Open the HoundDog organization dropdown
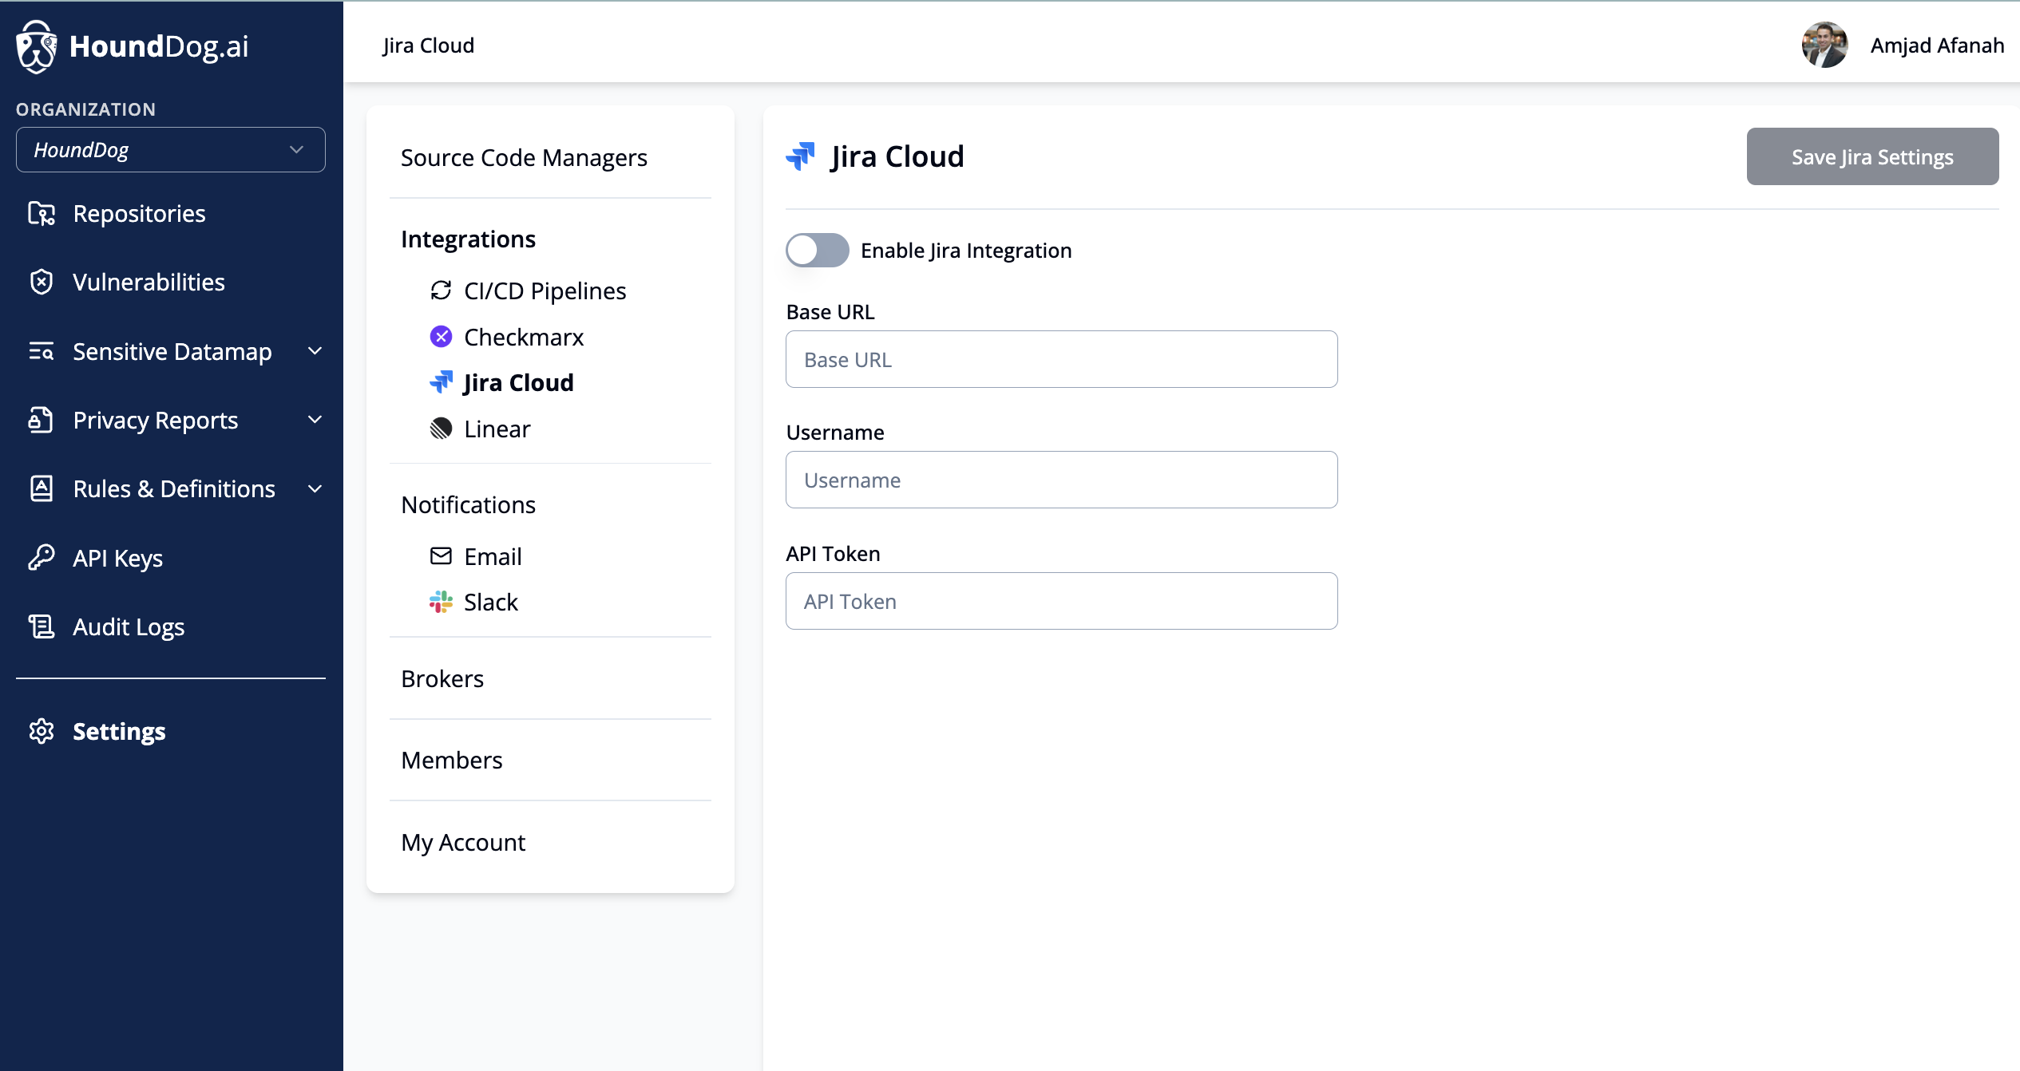 coord(170,150)
